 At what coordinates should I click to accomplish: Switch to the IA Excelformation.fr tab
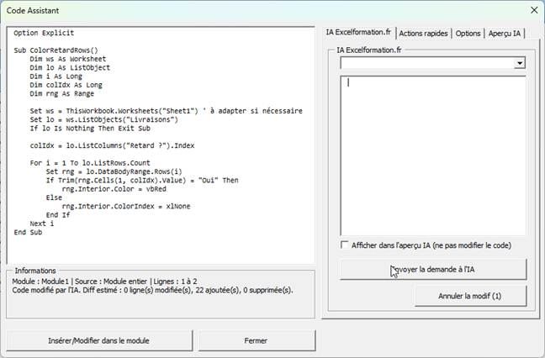358,32
